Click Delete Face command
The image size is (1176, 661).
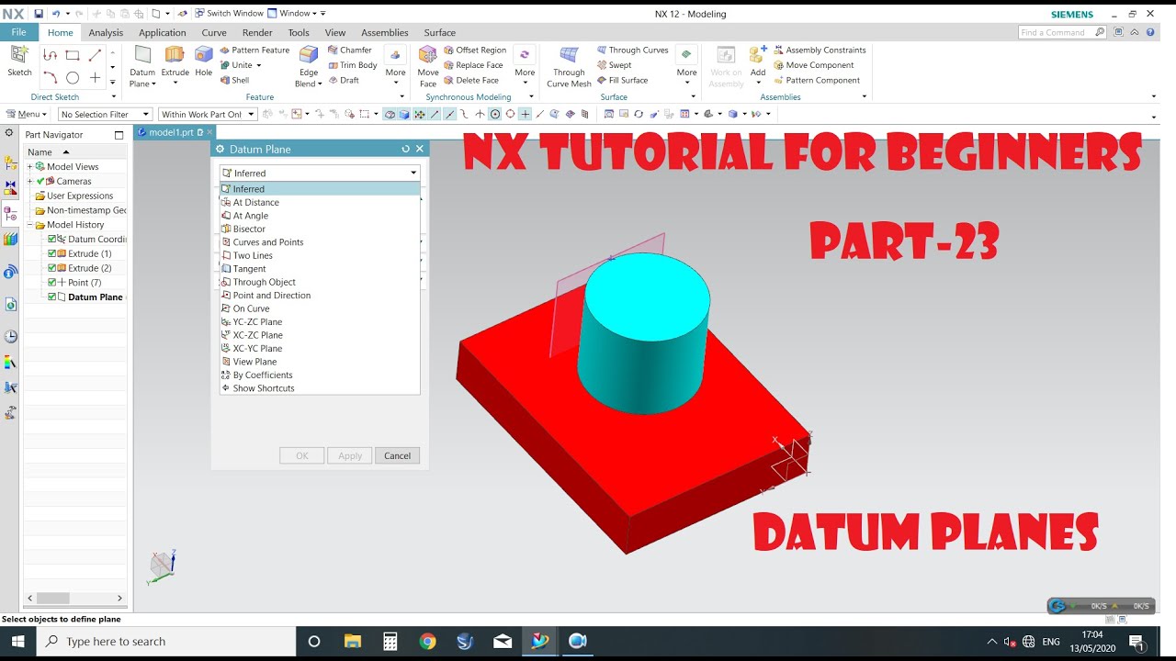(x=471, y=80)
